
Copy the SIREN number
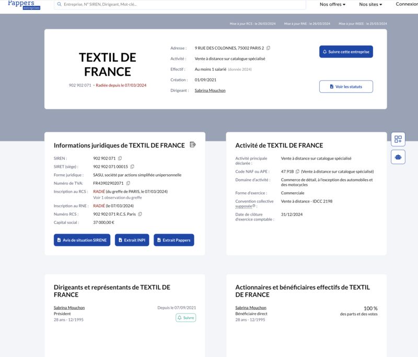tap(120, 158)
